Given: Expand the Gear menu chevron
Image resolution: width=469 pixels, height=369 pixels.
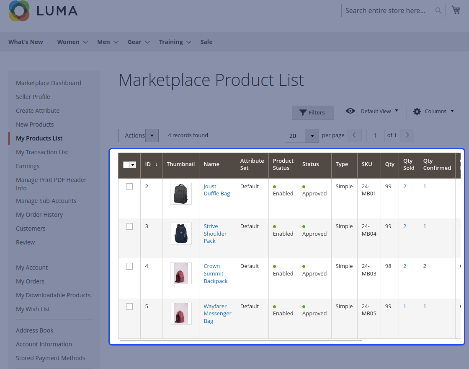Looking at the screenshot, I should pos(147,42).
